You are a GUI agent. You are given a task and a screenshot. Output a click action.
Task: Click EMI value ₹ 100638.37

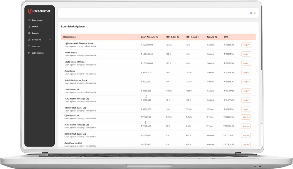(x=229, y=145)
